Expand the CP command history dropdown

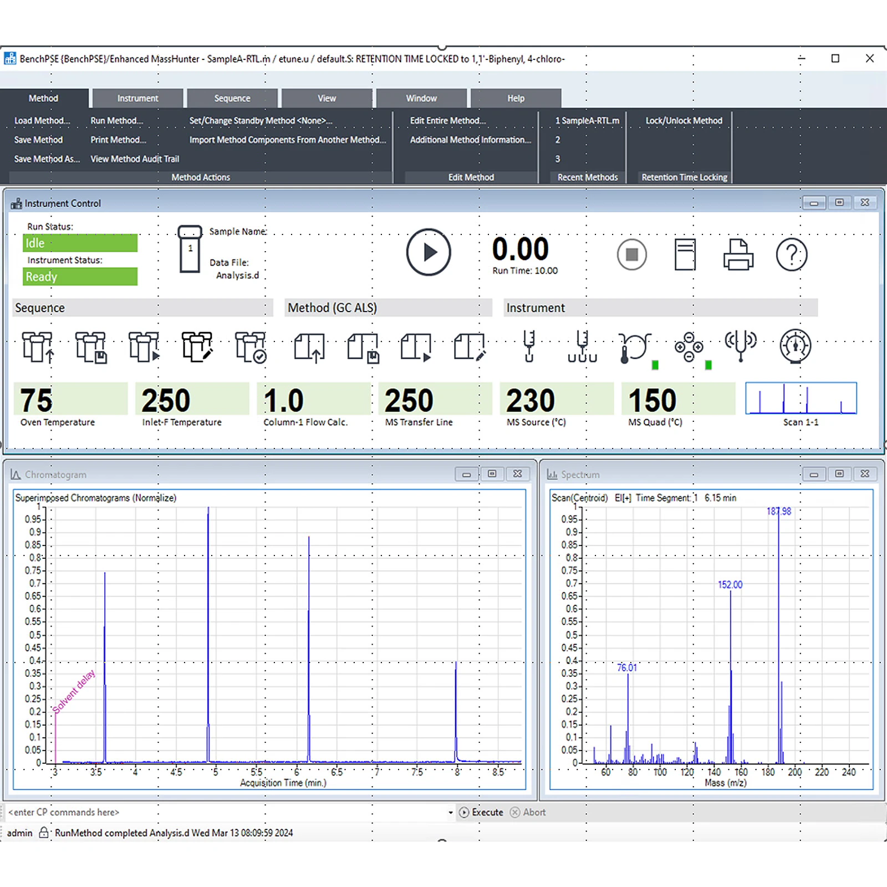click(x=450, y=812)
